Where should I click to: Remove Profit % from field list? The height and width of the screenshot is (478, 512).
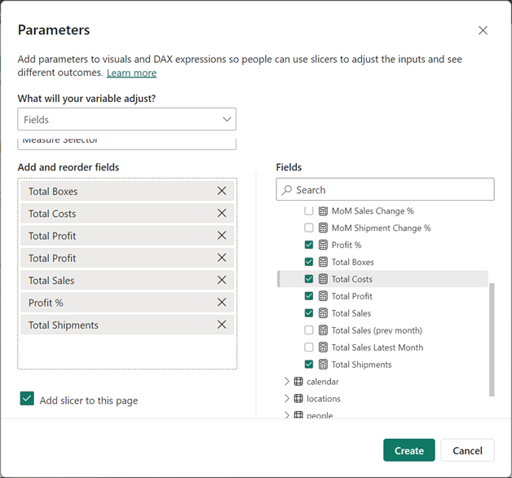pos(222,303)
